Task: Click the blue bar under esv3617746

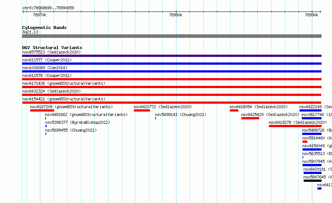Action: [x=312, y=118]
